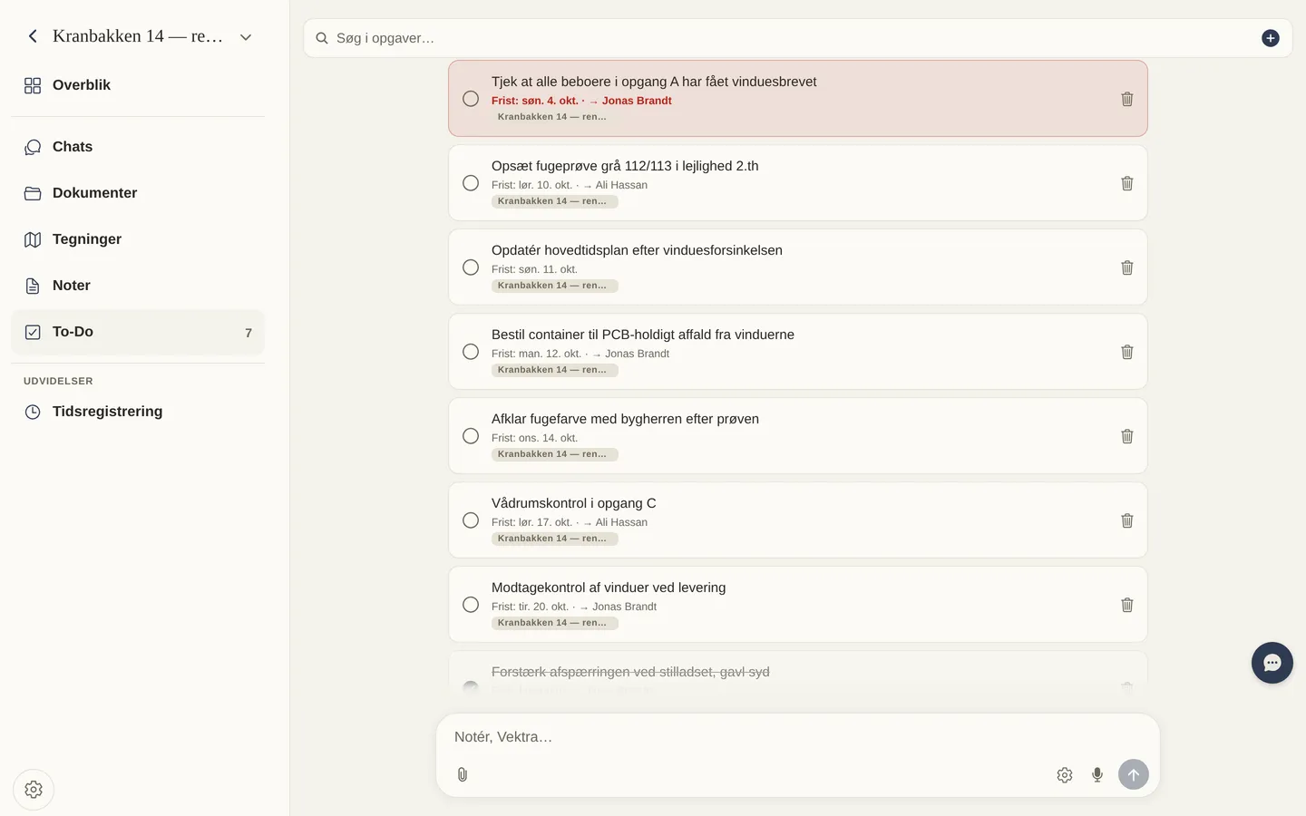Open settings via sidebar gear button
The width and height of the screenshot is (1306, 816).
(x=34, y=790)
